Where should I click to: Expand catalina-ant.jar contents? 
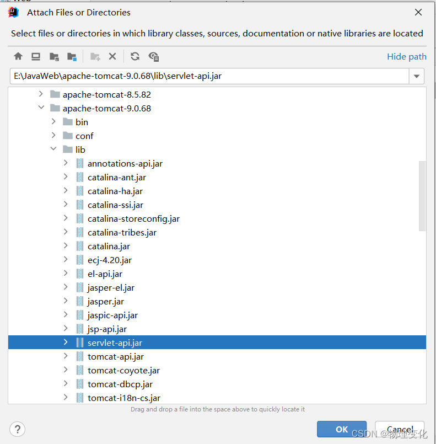click(66, 176)
